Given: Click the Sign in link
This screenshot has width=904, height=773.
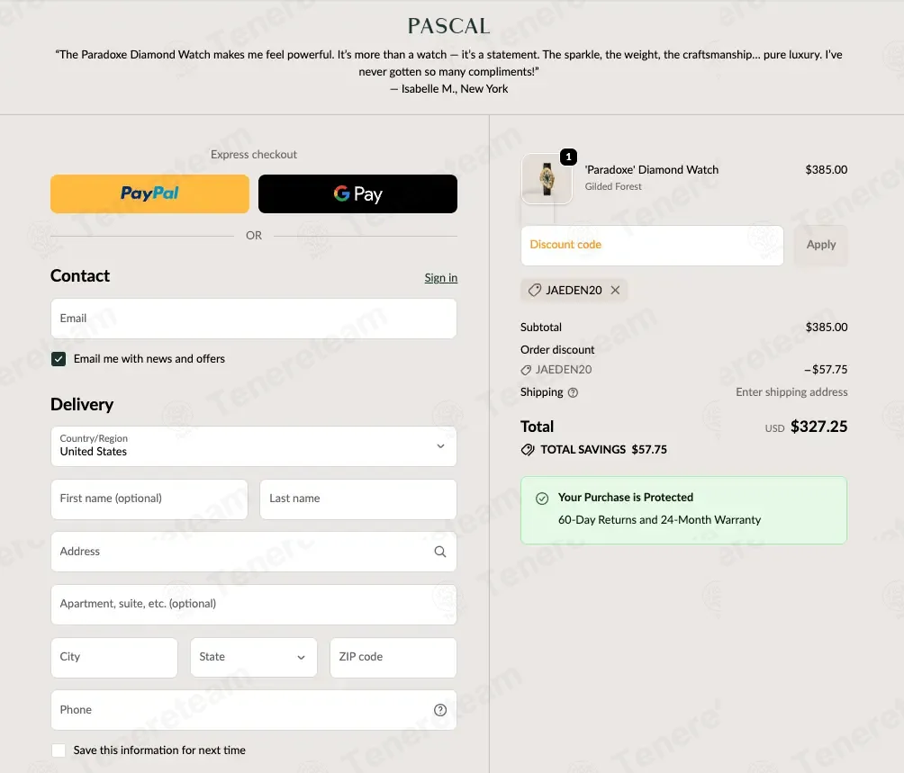Looking at the screenshot, I should pyautogui.click(x=440, y=278).
